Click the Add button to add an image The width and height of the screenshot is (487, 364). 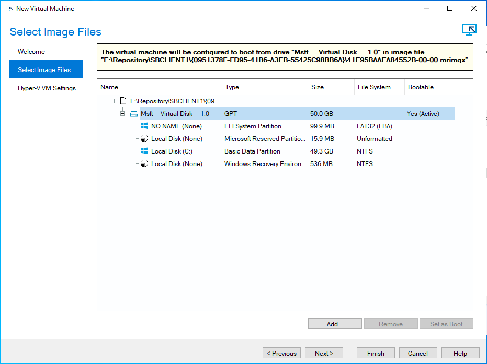pos(334,323)
